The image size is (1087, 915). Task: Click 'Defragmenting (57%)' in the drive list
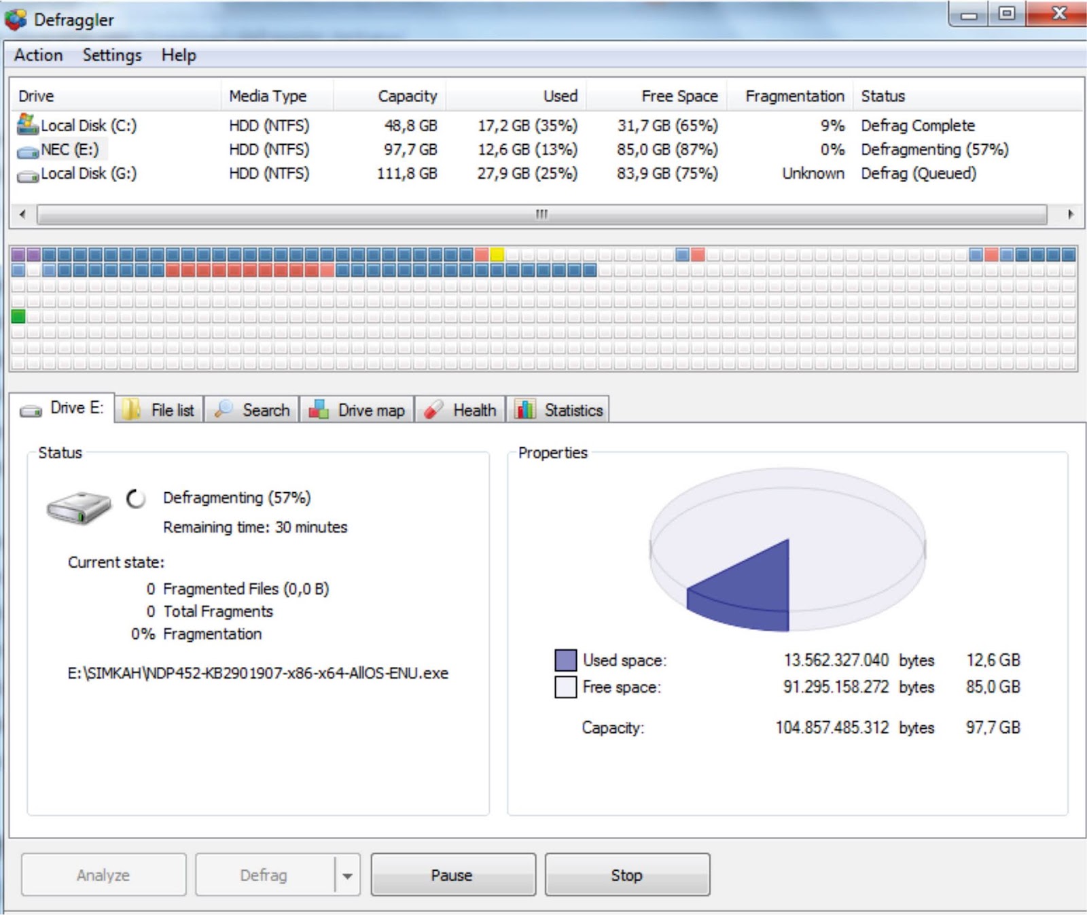(935, 150)
